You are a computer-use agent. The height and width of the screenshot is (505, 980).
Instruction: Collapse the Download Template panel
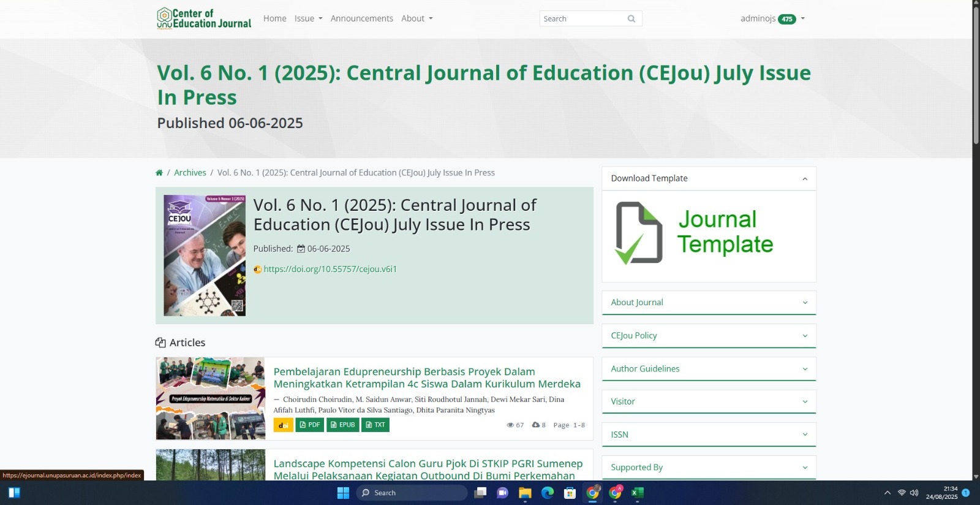click(709, 178)
